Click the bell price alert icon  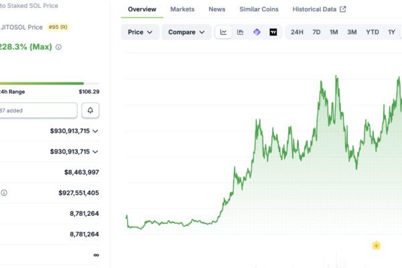click(x=90, y=110)
